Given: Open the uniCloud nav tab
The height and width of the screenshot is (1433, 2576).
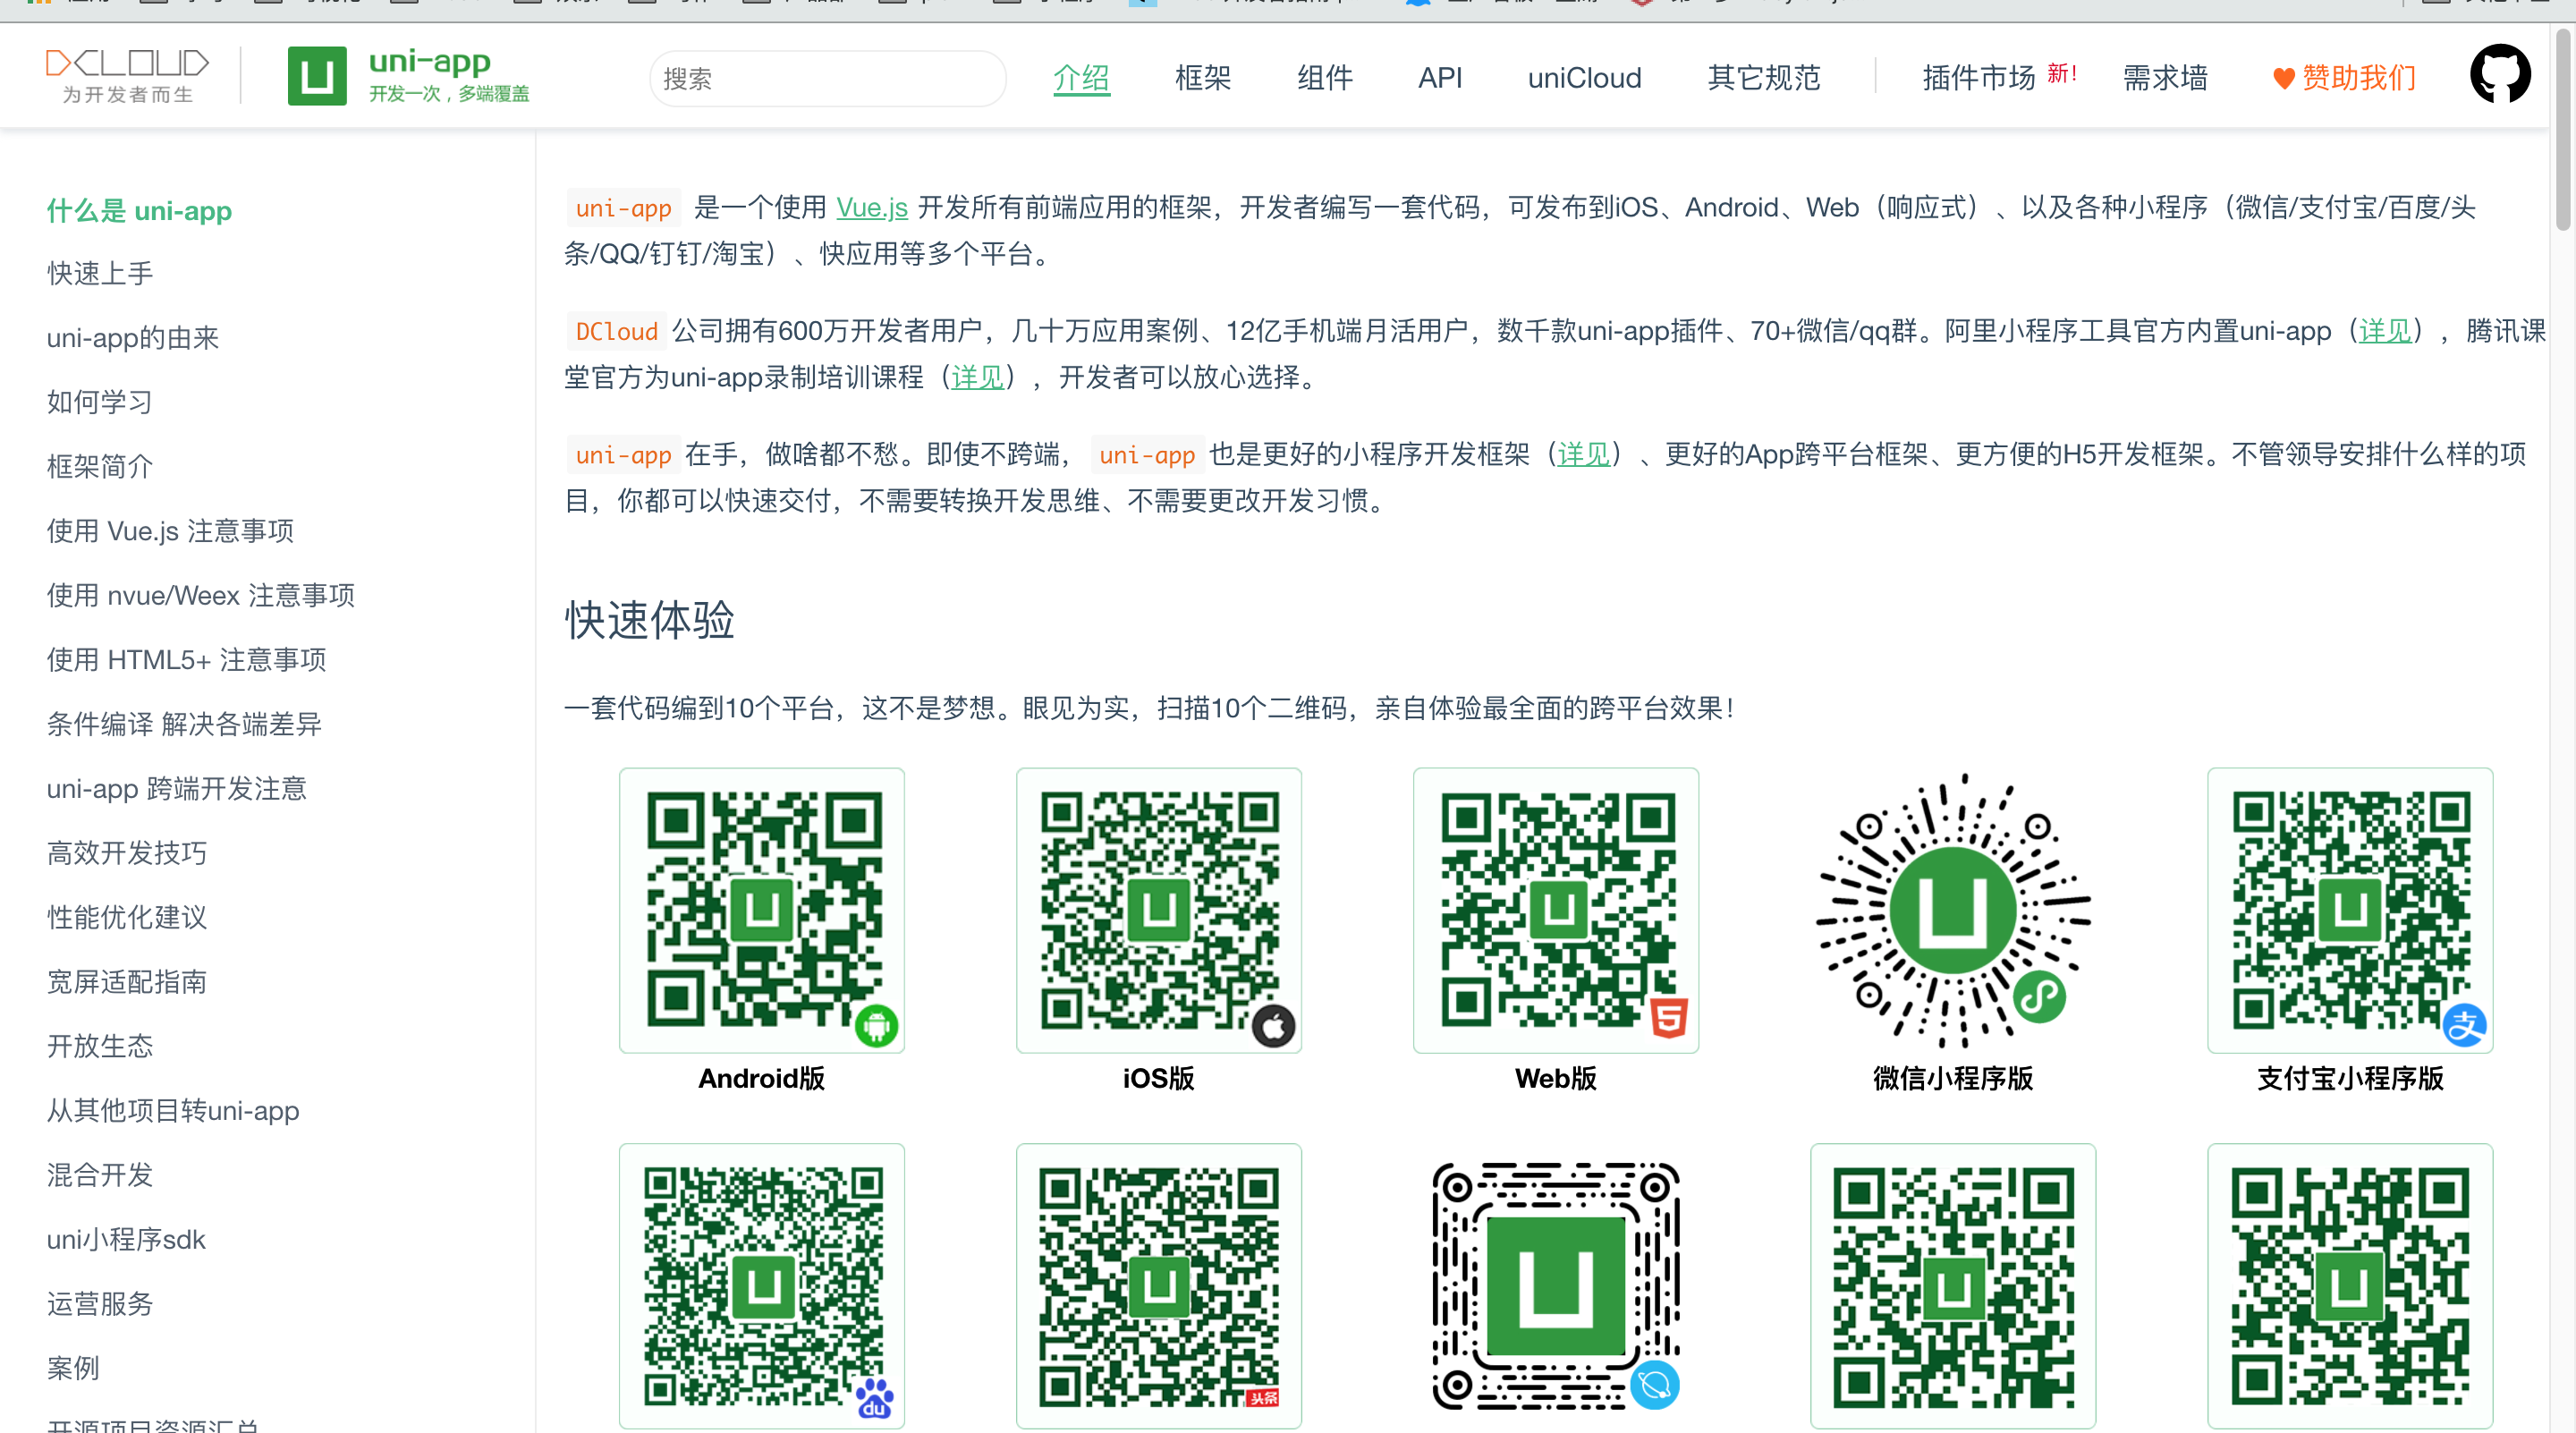Looking at the screenshot, I should click(1584, 78).
